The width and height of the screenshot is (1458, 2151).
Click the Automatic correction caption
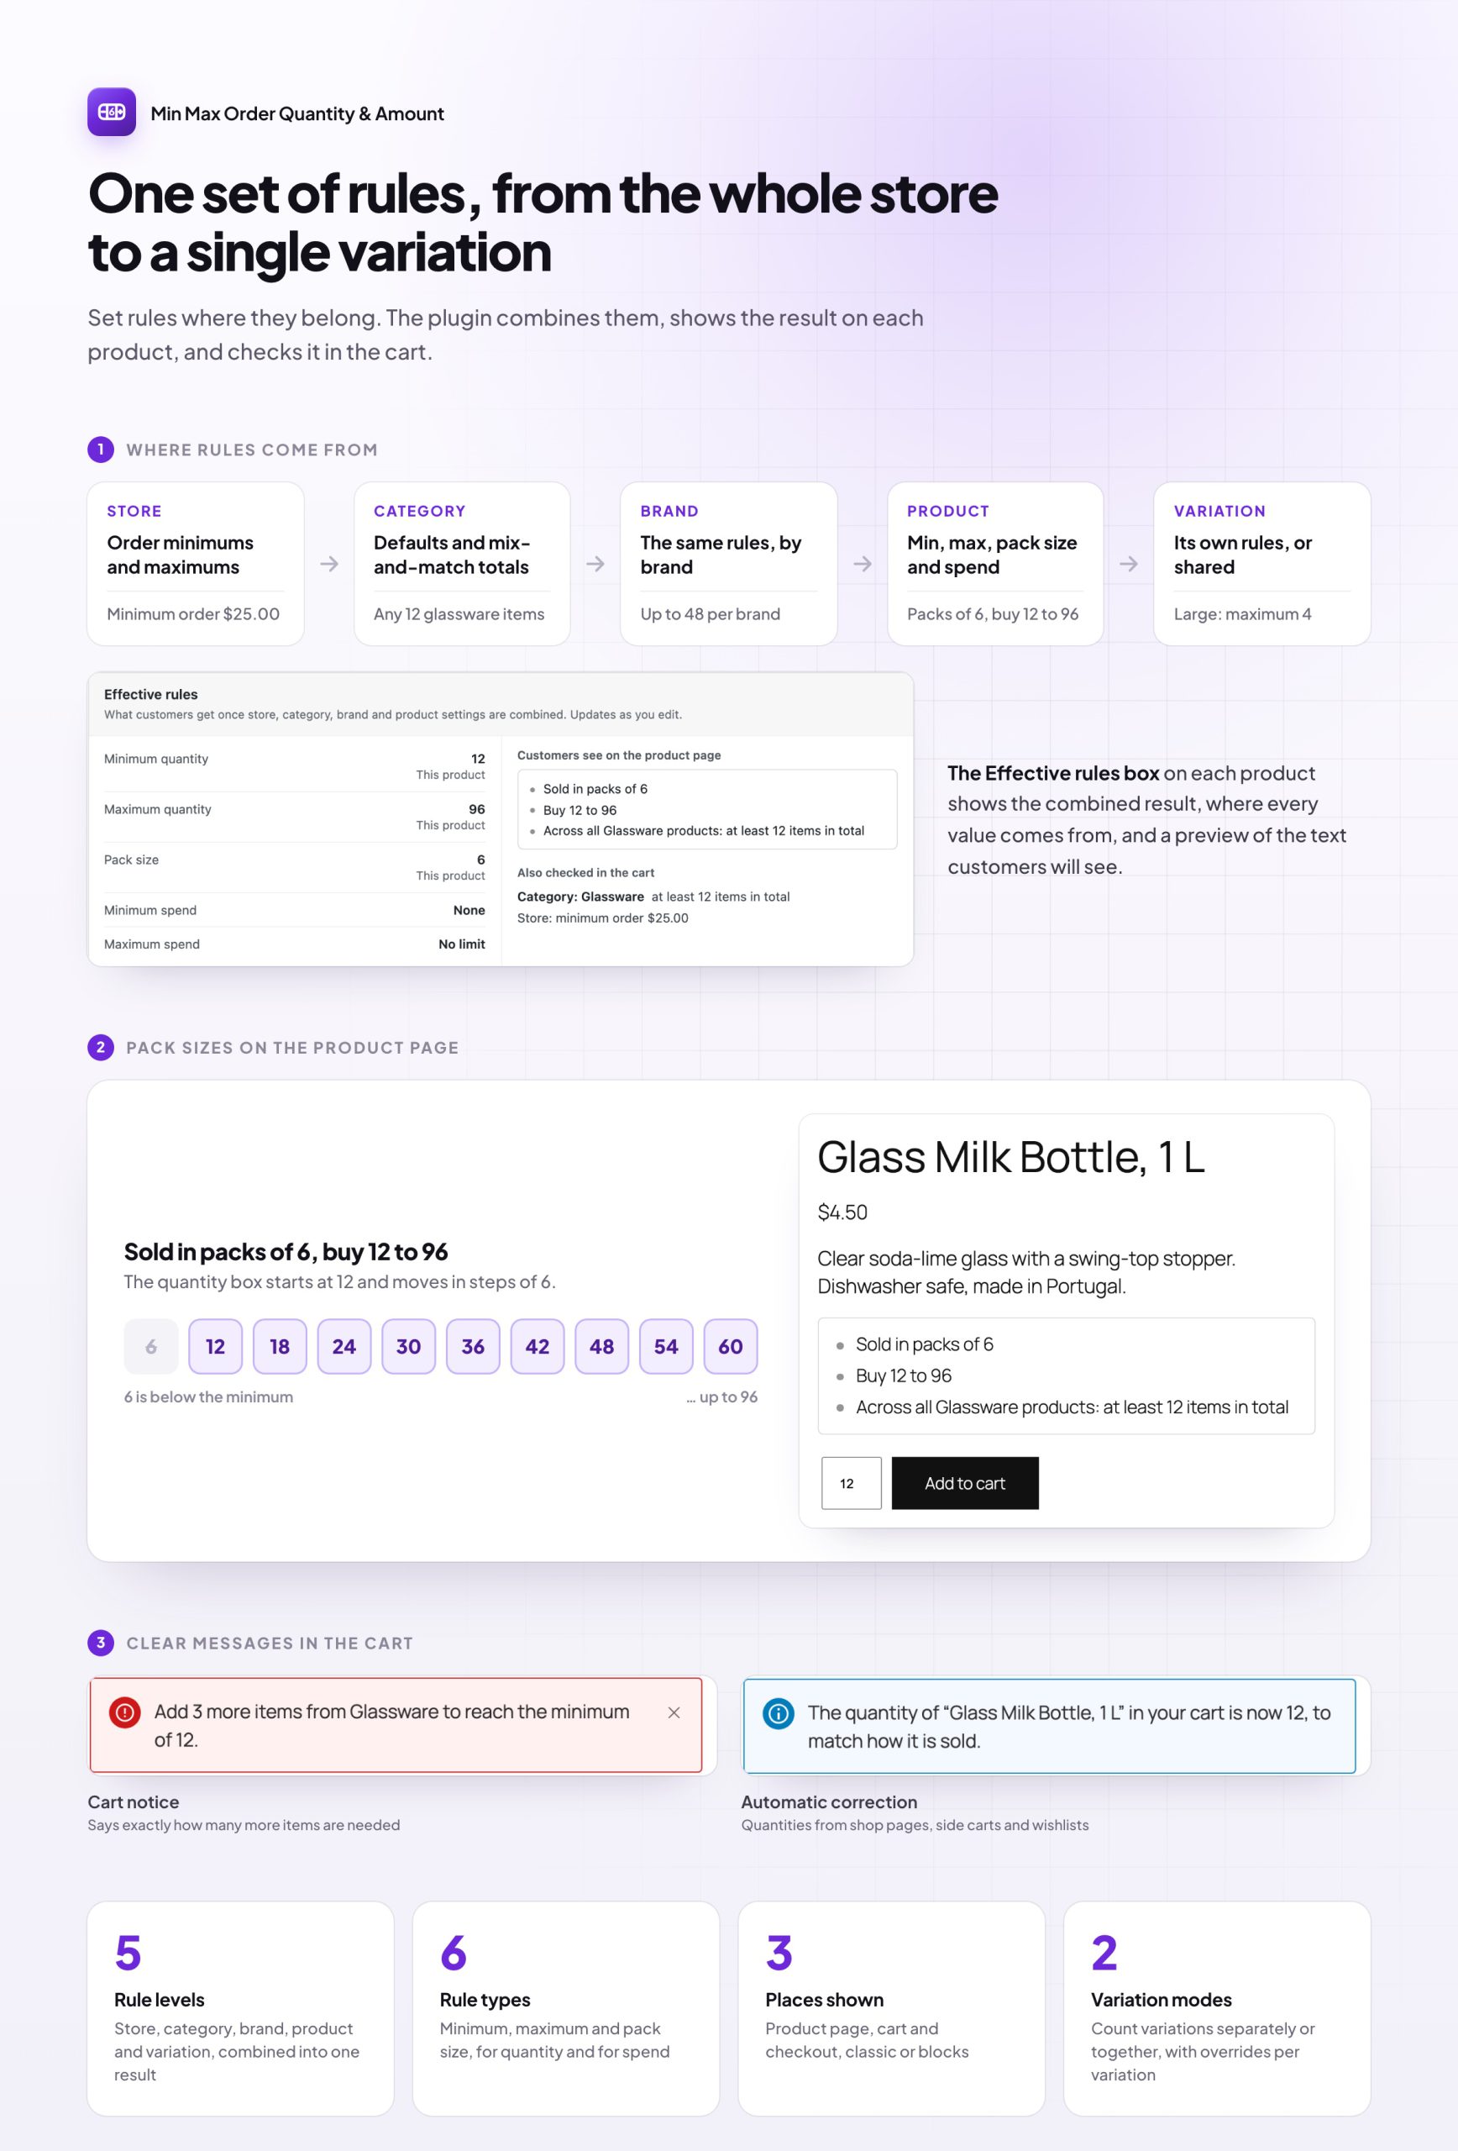(x=829, y=1802)
